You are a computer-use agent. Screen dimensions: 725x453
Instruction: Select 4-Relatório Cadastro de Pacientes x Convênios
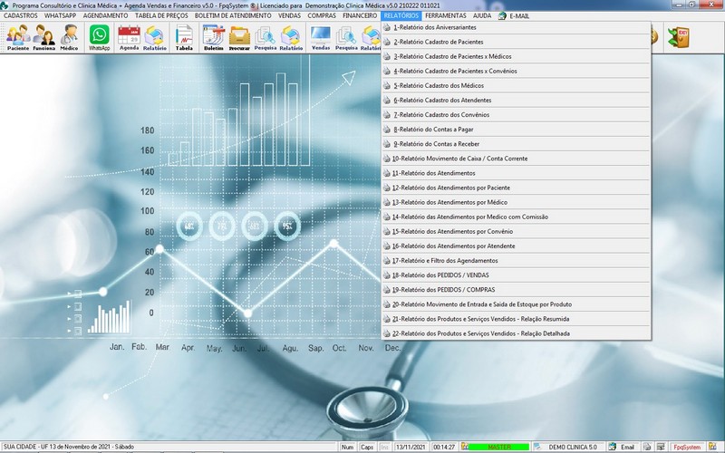pos(516,71)
